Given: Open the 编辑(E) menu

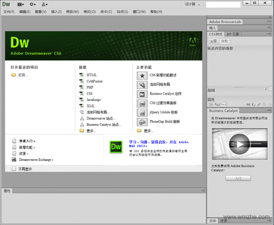Looking at the screenshot, I should 25,12.
